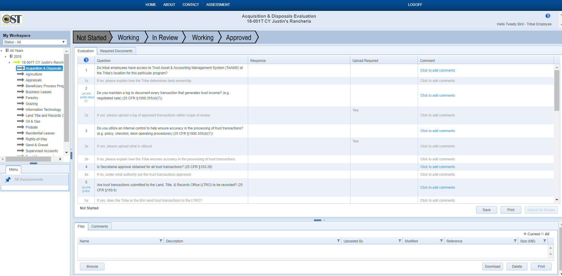This screenshot has height=276, width=562.
Task: Click the arrow icon beside Forestry
Action: click(20, 98)
